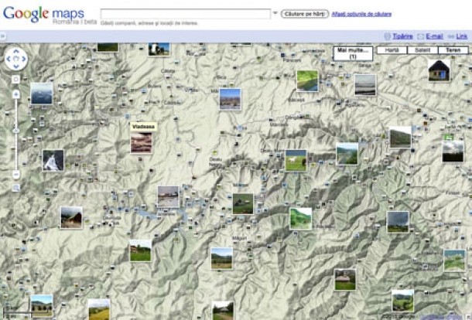The width and height of the screenshot is (472, 320).
Task: Click the pan right arrow on navigation control
Action: click(24, 60)
